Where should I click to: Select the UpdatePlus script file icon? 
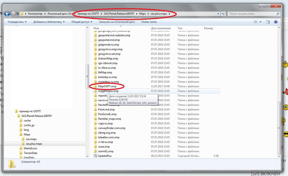96,156
